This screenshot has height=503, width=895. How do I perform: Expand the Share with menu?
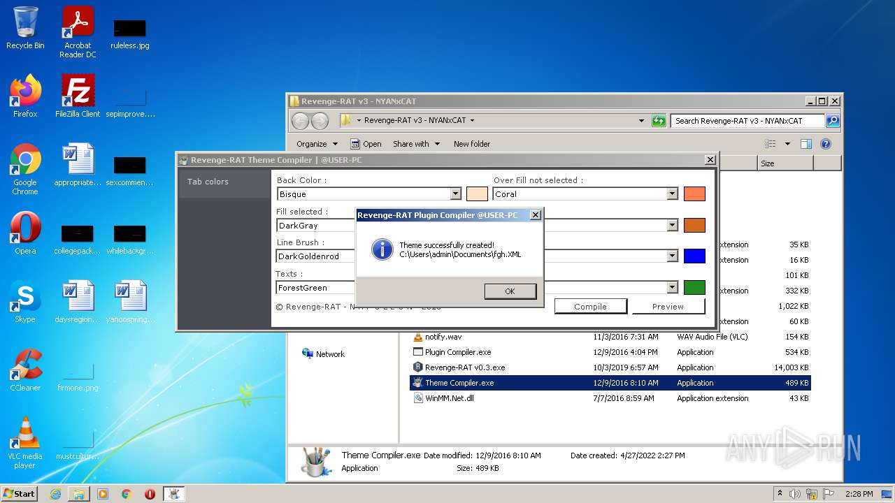417,144
